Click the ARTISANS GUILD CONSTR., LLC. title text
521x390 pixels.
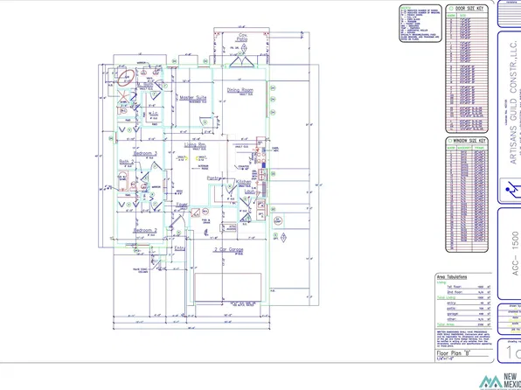tap(514, 102)
